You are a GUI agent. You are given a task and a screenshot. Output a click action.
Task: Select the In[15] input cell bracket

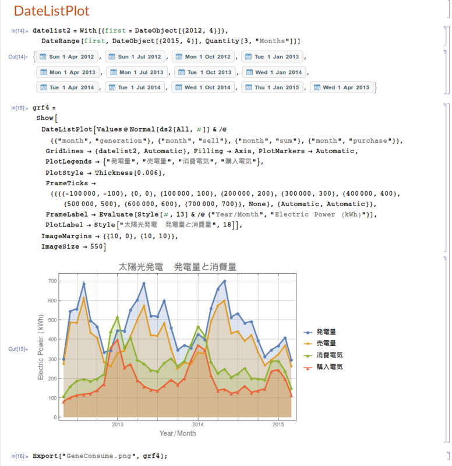pos(446,178)
